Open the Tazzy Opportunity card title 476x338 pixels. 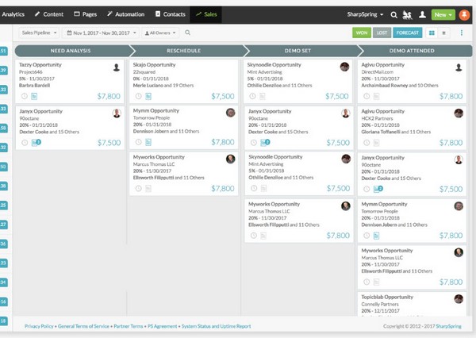point(40,65)
